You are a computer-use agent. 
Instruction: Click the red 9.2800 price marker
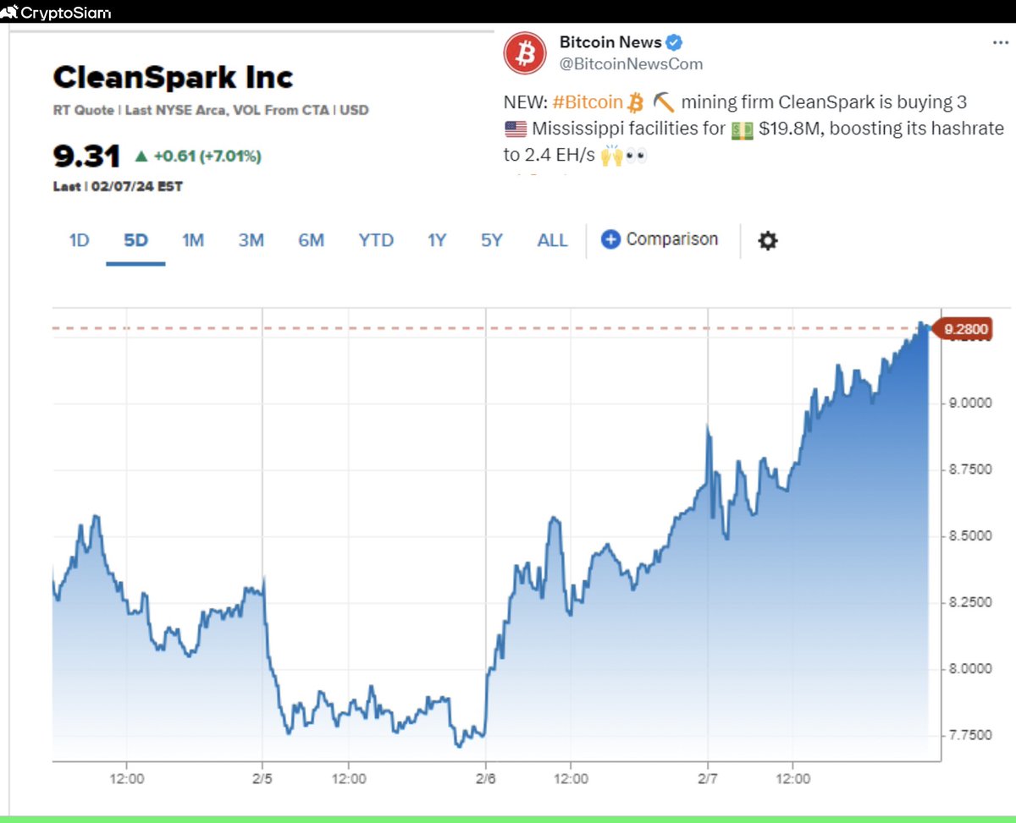[961, 329]
